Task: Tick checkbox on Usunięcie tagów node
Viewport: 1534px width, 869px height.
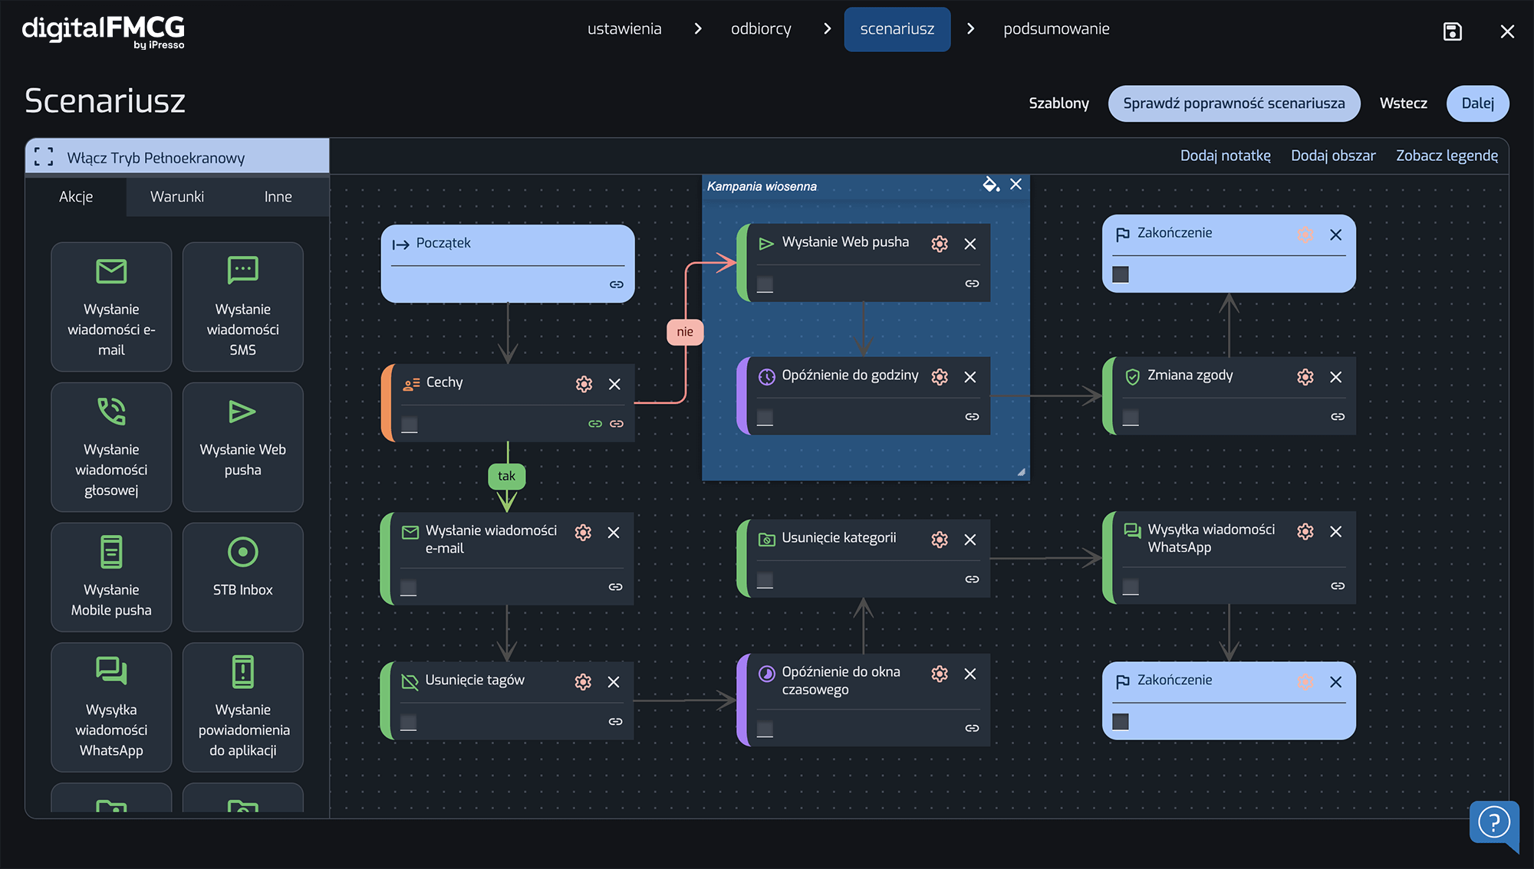Action: point(409,722)
